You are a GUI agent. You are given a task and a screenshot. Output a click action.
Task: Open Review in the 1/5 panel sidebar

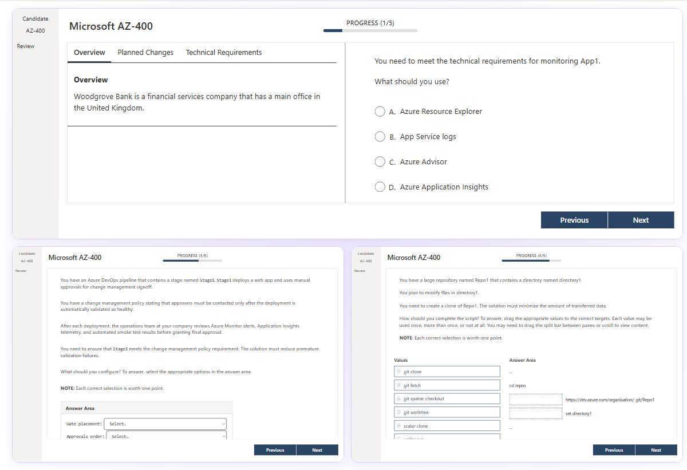(26, 46)
